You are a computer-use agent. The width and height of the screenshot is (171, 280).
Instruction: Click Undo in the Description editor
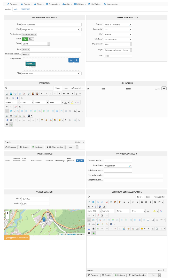pos(15,94)
